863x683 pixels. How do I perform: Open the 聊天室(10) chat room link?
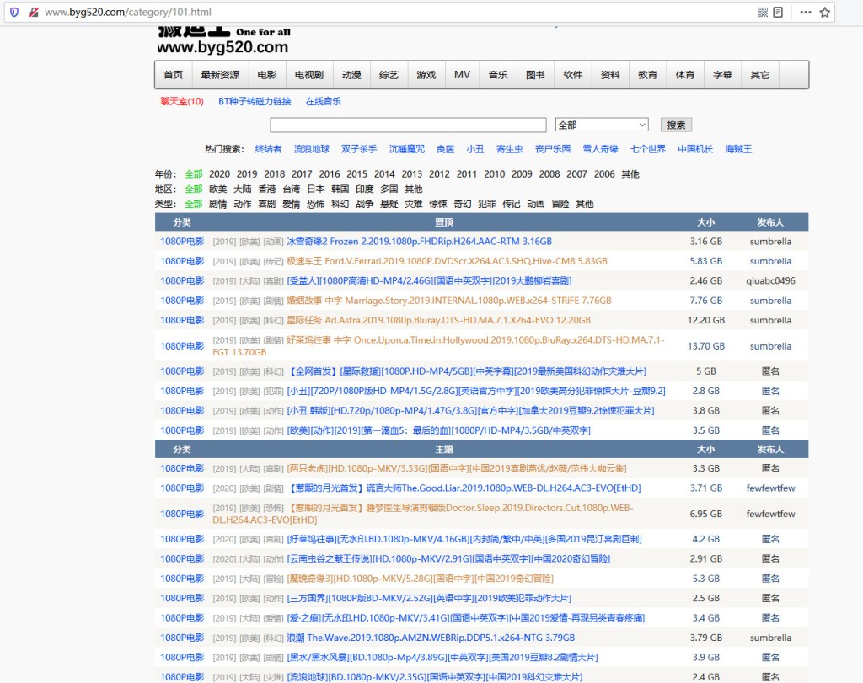click(x=182, y=101)
